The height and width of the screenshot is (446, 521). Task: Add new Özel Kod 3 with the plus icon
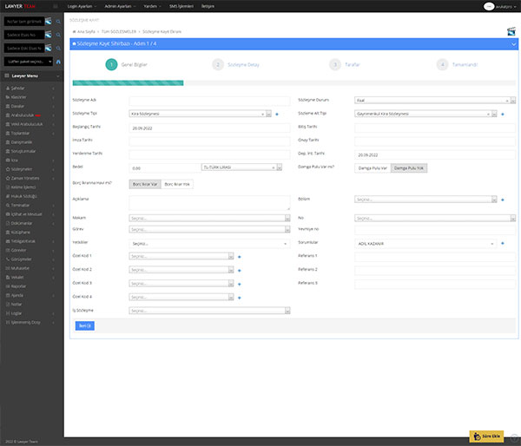point(240,285)
